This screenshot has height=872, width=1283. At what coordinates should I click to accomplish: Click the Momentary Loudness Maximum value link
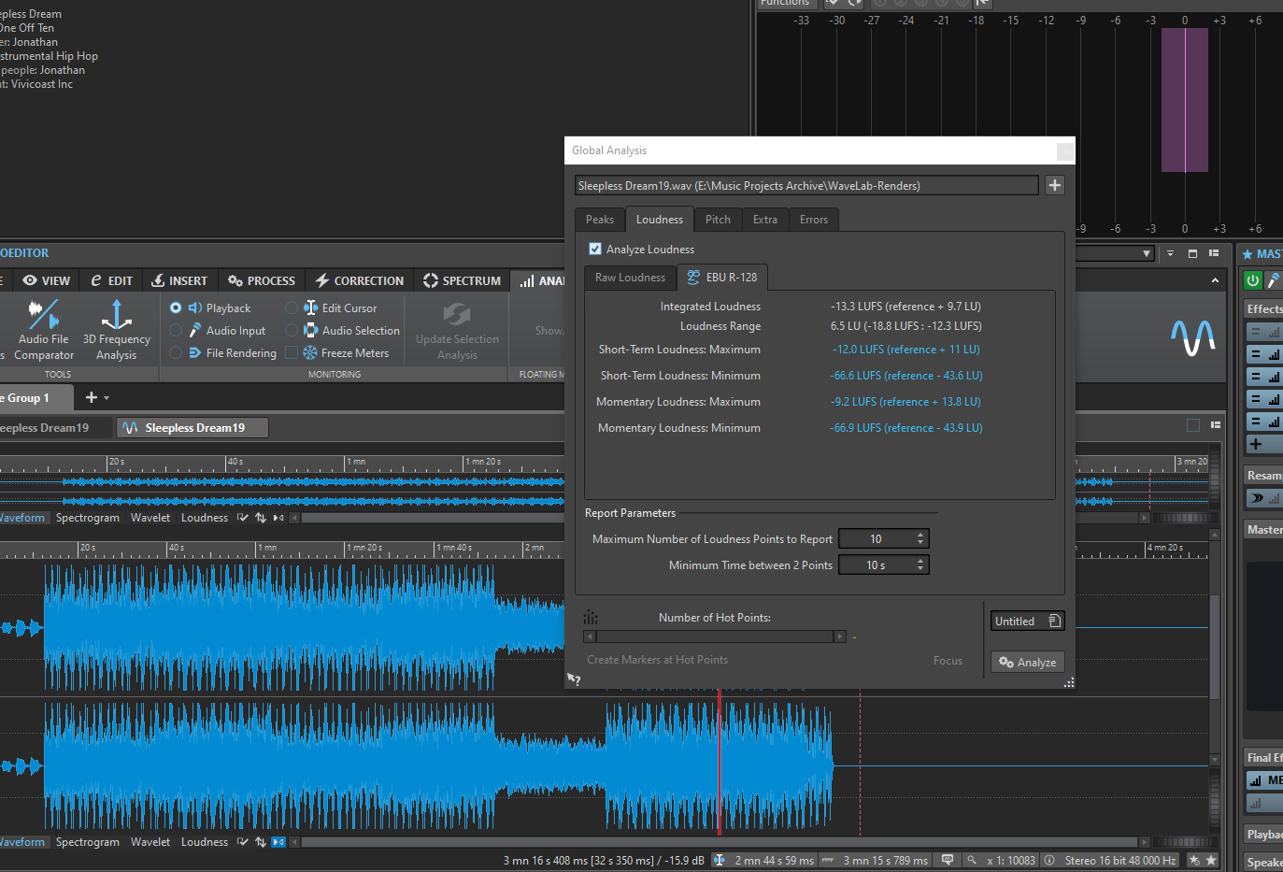tap(905, 402)
